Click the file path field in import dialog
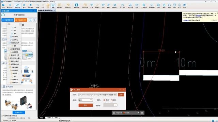Viewport: 218px width, 122px height. click(97, 95)
